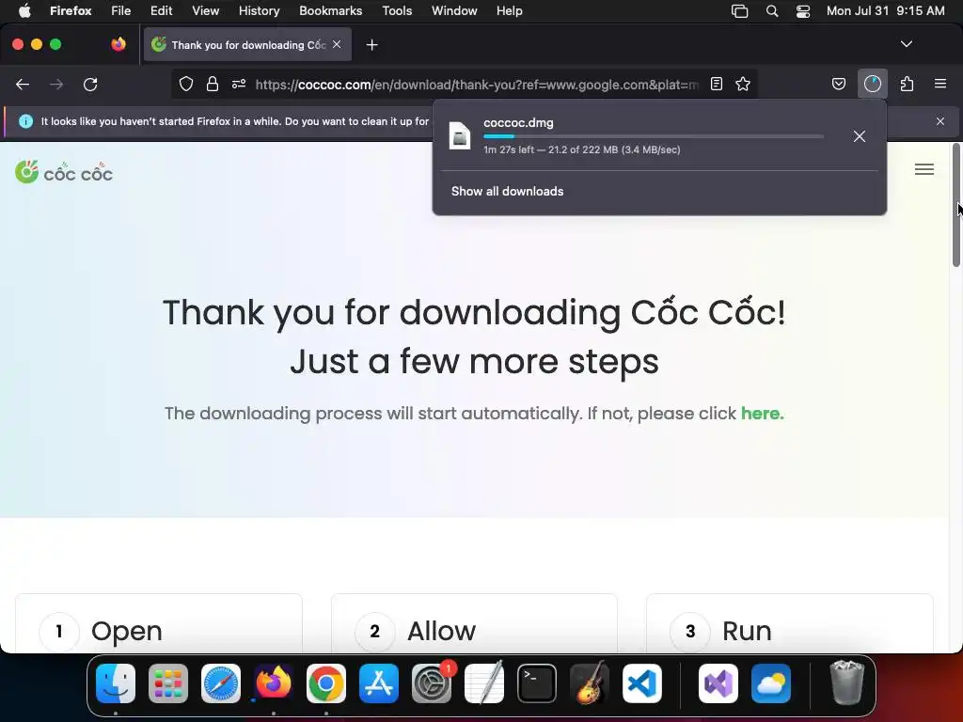Click the step 1 Open card
Viewport: 963px width, 722px height.
coord(158,623)
